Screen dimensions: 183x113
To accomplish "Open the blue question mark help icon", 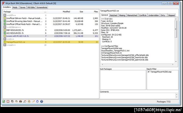I will point(42,101).
